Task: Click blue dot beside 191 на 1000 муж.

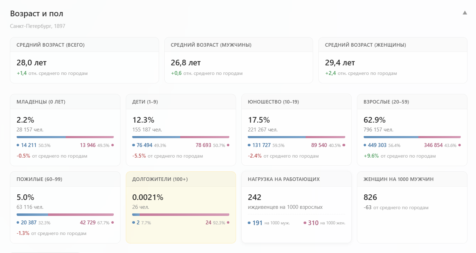Action: [249, 223]
